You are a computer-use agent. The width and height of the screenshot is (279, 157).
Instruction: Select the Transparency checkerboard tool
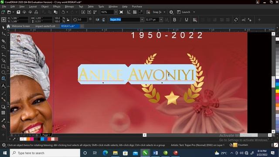(x=3, y=113)
